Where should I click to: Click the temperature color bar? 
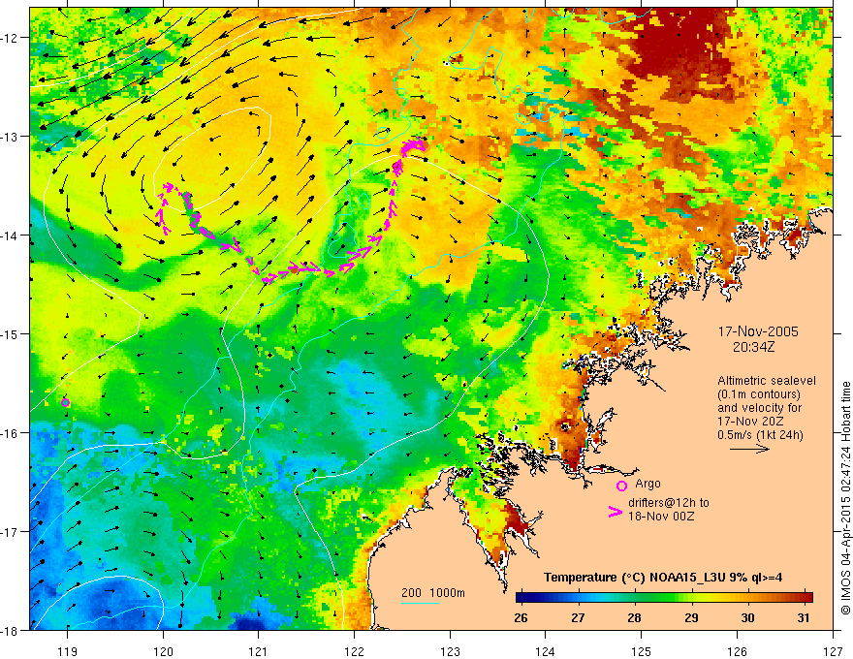coord(664,598)
